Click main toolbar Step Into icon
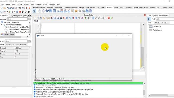Viewport: 174px width, 98px height. tap(23, 12)
